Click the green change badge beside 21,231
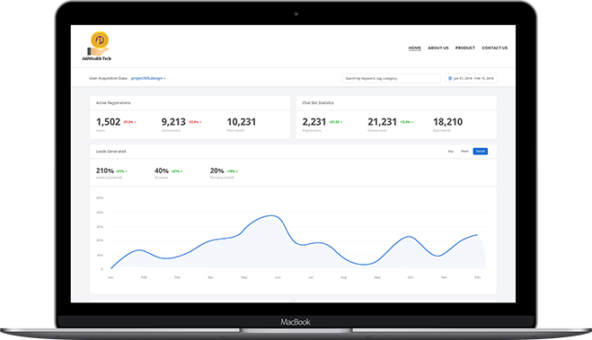Screen dimensions: 592x340 pyautogui.click(x=406, y=122)
